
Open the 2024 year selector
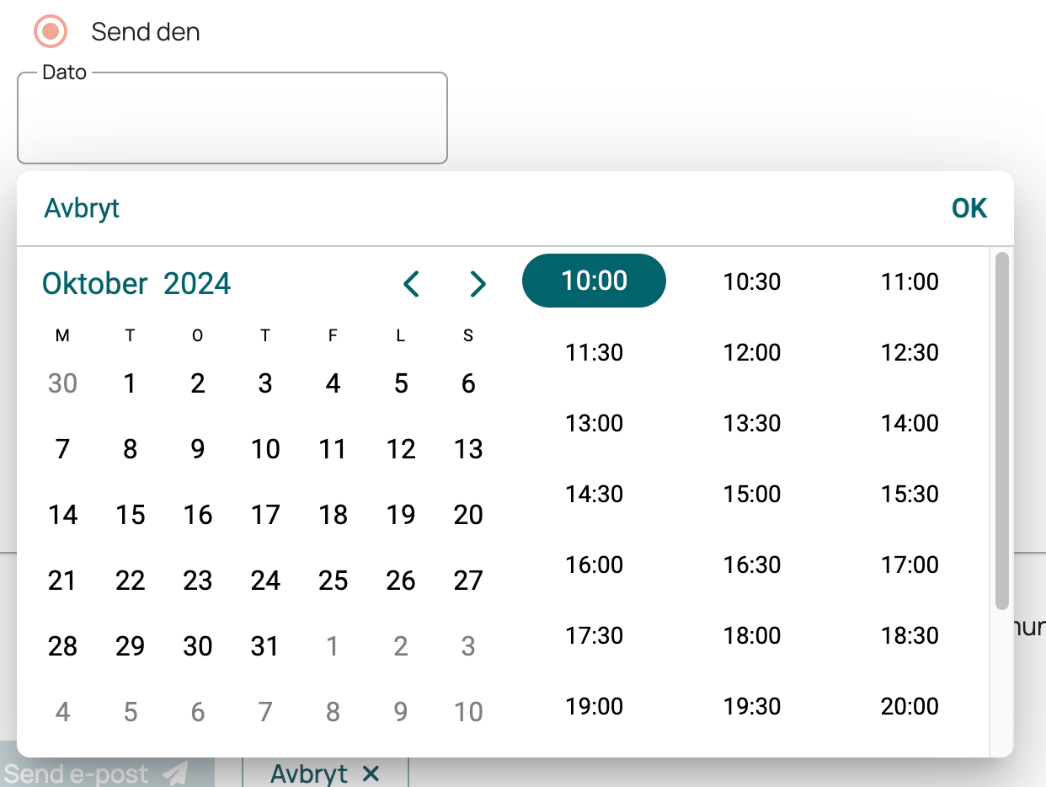(x=197, y=284)
